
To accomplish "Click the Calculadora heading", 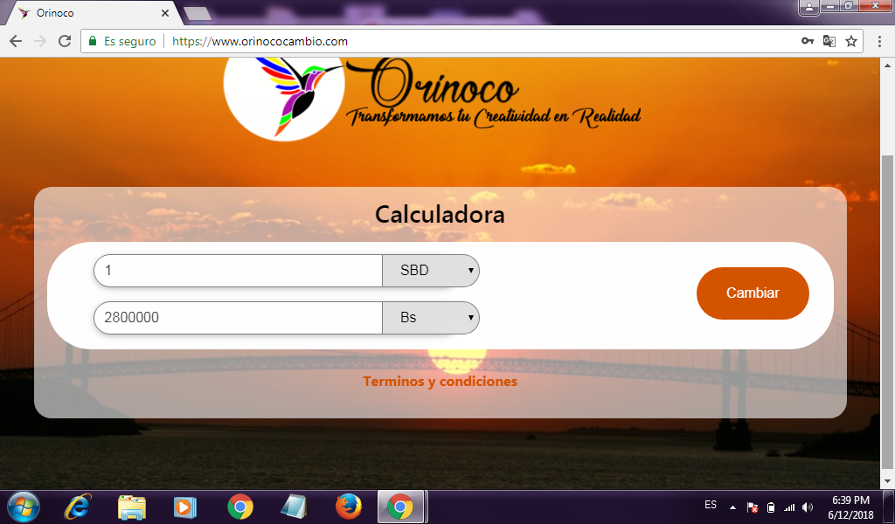I will click(441, 214).
